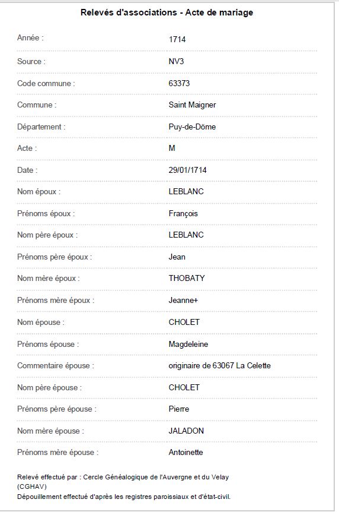Screen dimensions: 339x515
Task: Click the bride's father first name Pierre
Action: point(178,409)
